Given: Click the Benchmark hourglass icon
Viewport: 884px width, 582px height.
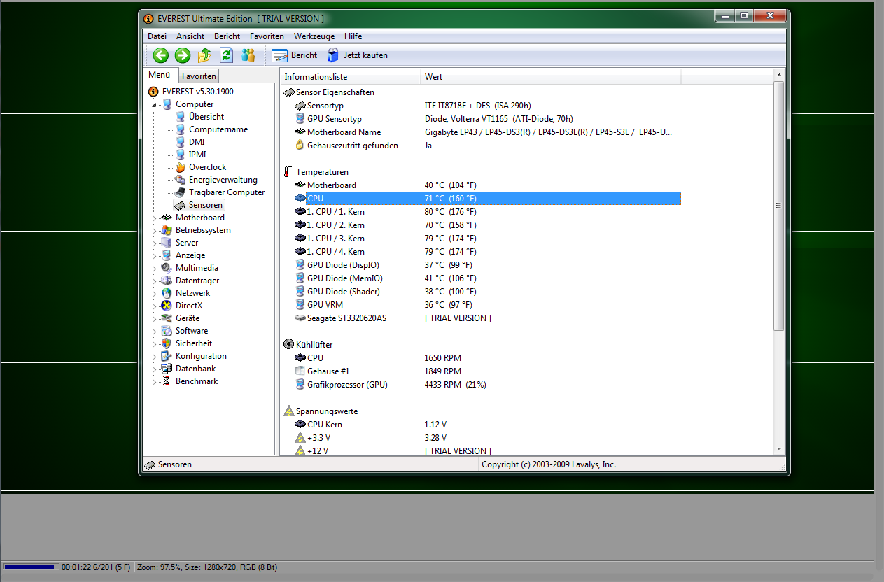Looking at the screenshot, I should pyautogui.click(x=167, y=381).
